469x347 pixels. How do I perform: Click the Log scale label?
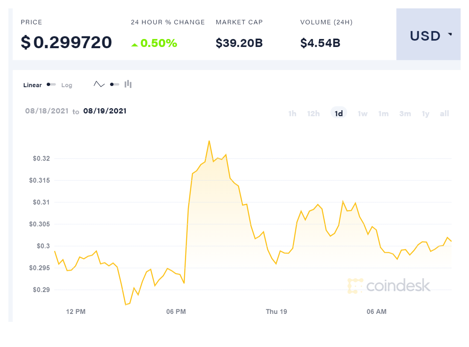pyautogui.click(x=67, y=85)
